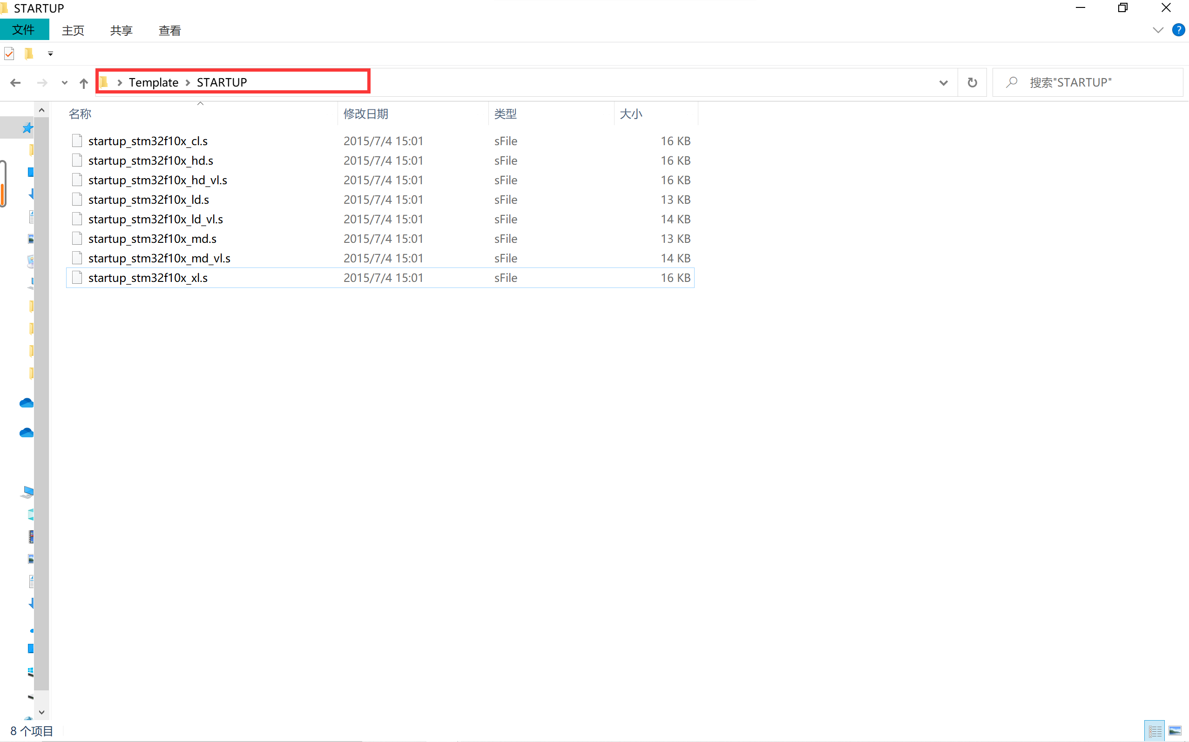
Task: Open the 文件 menu tab
Action: tap(24, 30)
